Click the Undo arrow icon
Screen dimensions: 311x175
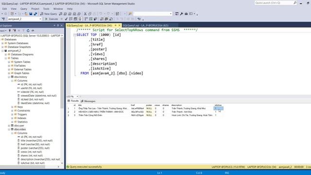101,14
